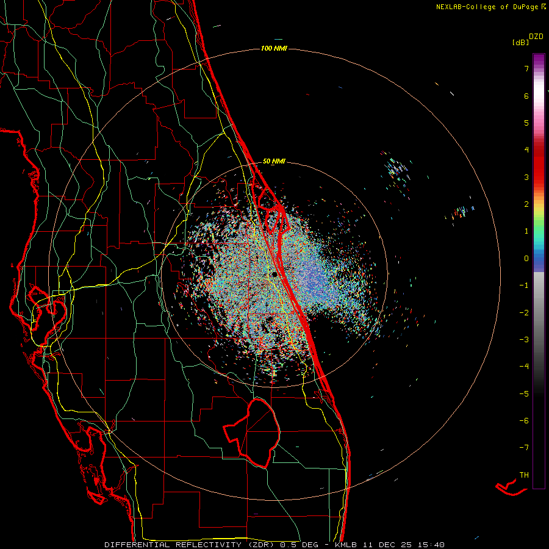Click the 100 NMI range ring label
This screenshot has width=549, height=549.
coord(274,48)
